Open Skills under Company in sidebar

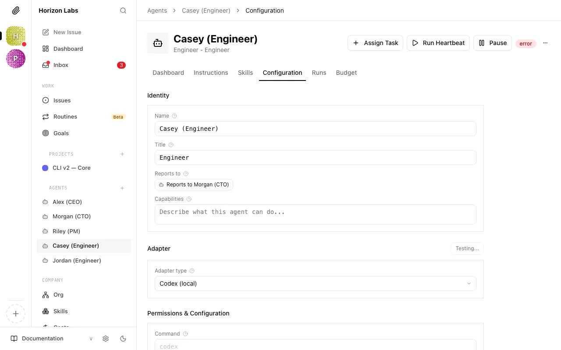(84, 311)
